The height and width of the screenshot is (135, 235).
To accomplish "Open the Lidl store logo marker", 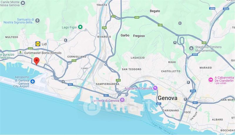I will pyautogui.click(x=38, y=44).
